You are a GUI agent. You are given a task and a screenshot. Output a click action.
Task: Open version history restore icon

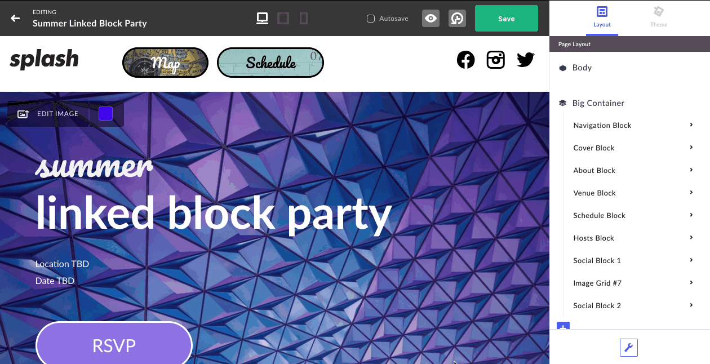pos(457,19)
